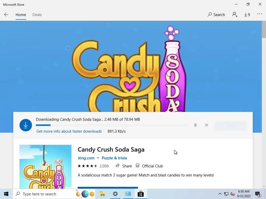Open the Puzzle & trivia category

[x=114, y=158]
